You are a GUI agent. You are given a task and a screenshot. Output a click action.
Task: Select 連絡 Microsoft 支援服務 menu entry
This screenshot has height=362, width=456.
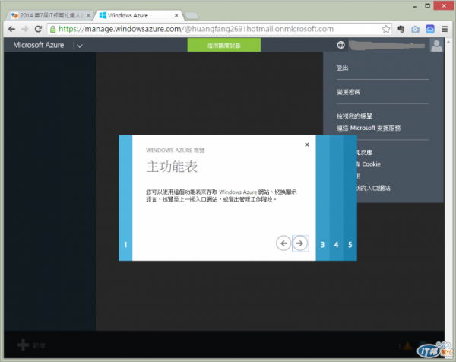pyautogui.click(x=369, y=128)
